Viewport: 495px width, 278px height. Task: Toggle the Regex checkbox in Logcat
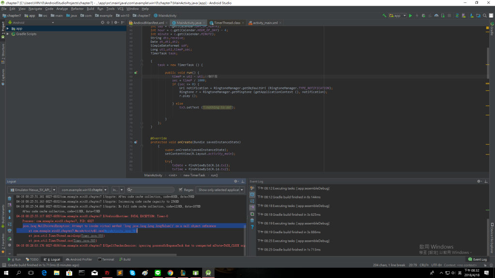click(180, 190)
